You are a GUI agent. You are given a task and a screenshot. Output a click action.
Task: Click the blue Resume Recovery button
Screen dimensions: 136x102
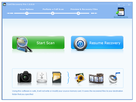coord(97,42)
